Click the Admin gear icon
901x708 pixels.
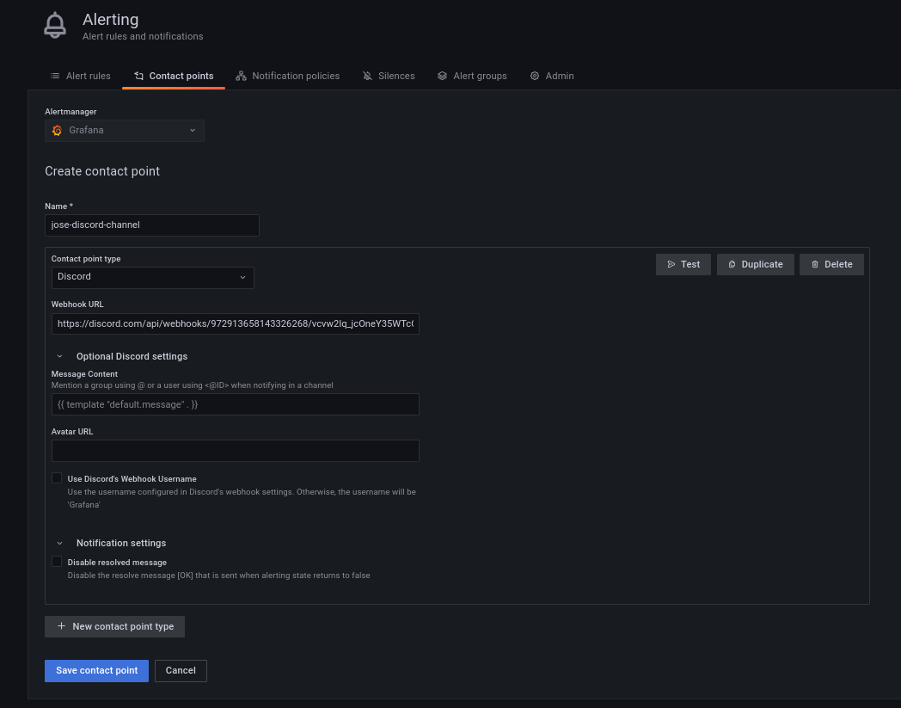click(x=535, y=76)
